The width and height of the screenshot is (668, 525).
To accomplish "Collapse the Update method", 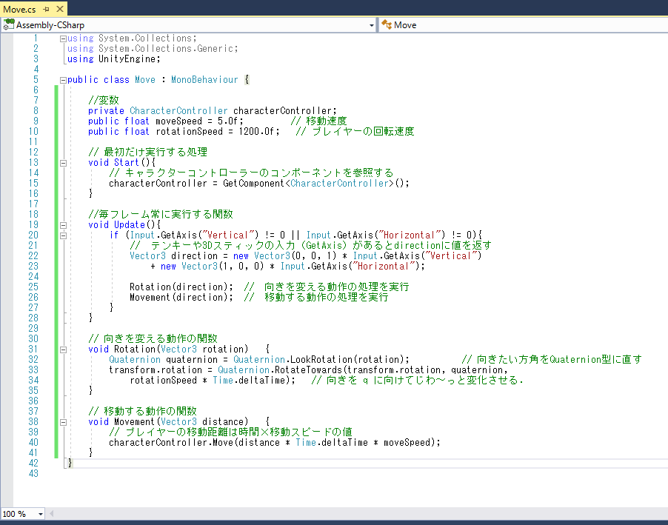I will click(63, 225).
